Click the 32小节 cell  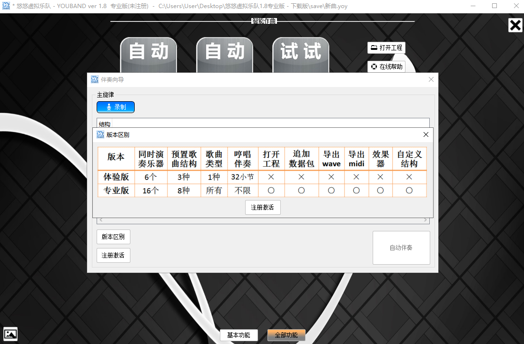(x=243, y=177)
